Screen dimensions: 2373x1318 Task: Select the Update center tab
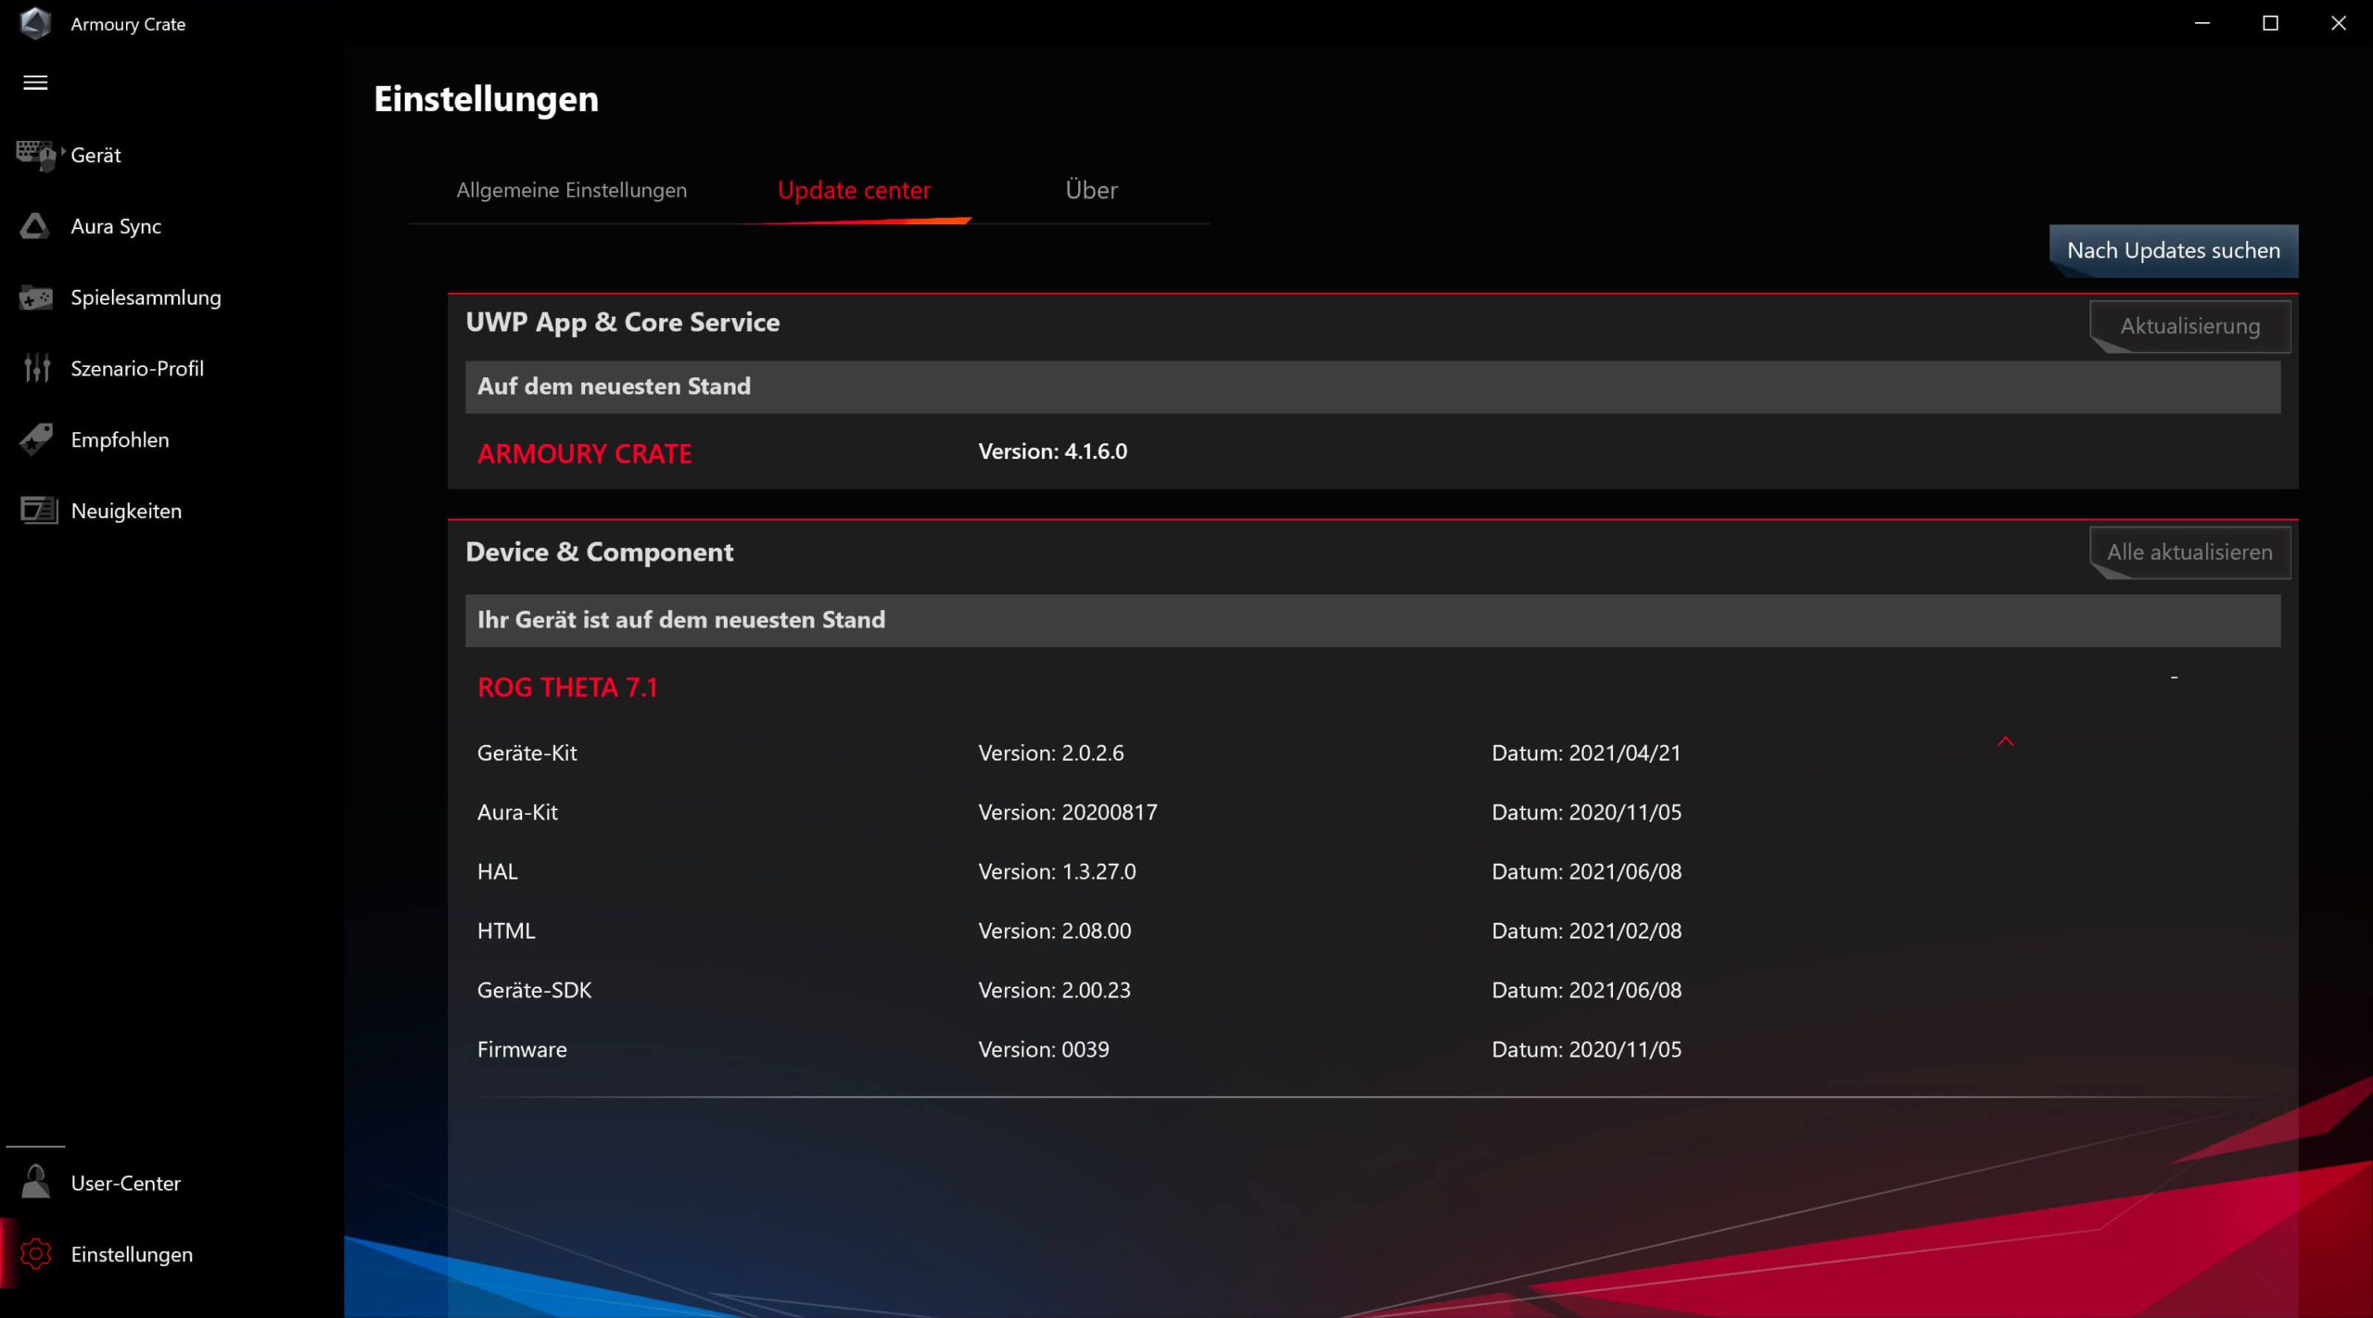pyautogui.click(x=854, y=190)
